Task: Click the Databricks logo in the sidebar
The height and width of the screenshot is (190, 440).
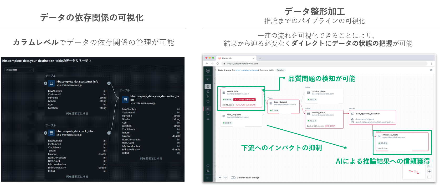Action: coord(208,71)
